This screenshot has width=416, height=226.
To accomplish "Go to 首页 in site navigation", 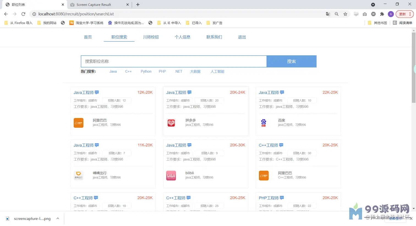I will pos(88,37).
